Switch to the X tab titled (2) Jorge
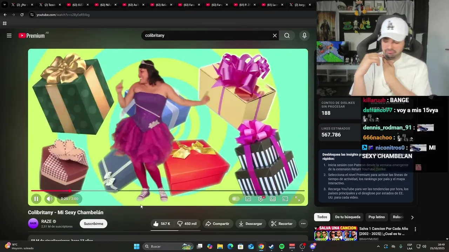 click(x=299, y=5)
